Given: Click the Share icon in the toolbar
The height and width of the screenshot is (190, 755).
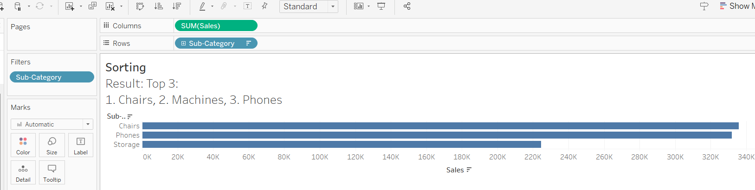Looking at the screenshot, I should 407,6.
